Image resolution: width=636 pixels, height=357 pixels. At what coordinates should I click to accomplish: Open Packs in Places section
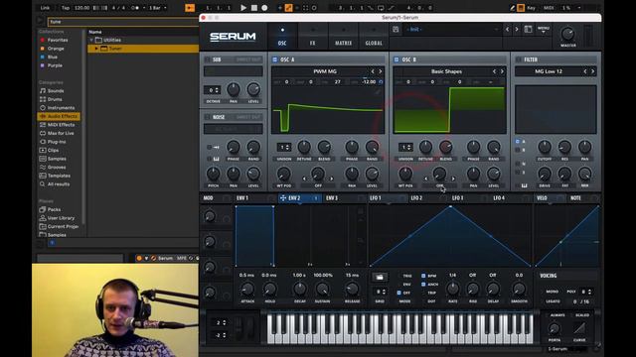click(54, 209)
